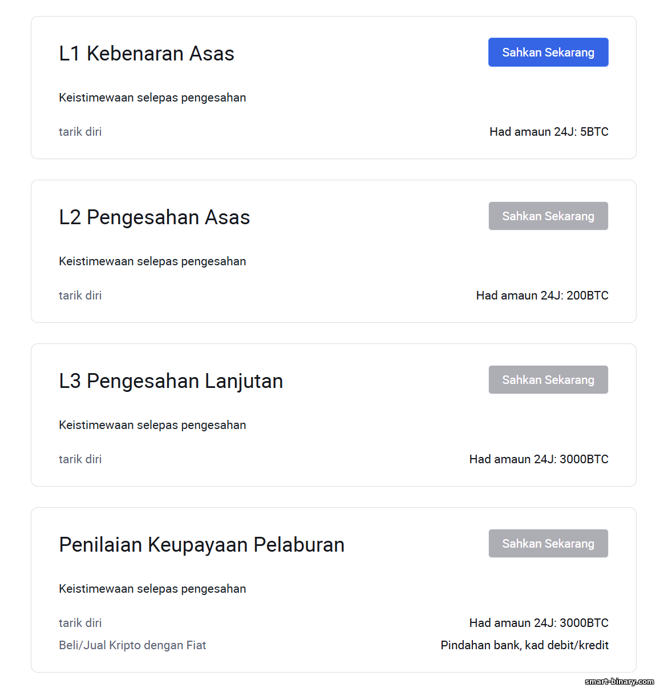The image size is (660, 692).
Task: Select the L3 Pengesahan Lanjutan heading
Action: point(171,381)
